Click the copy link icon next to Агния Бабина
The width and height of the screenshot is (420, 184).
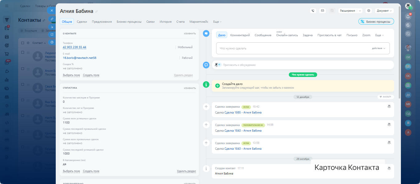point(97,12)
